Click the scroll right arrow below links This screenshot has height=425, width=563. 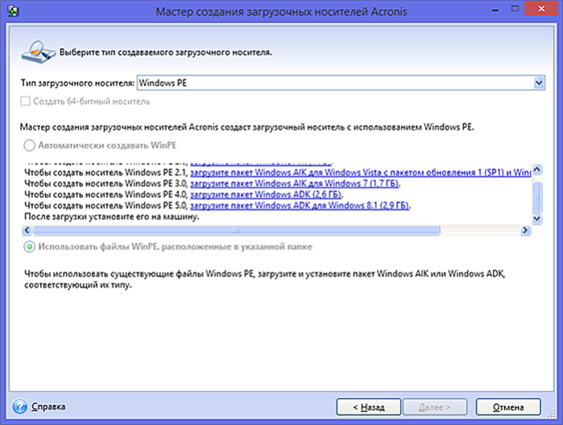pos(525,230)
